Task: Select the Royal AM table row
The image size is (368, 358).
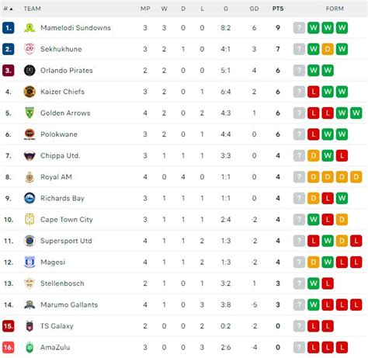Action: pos(184,177)
